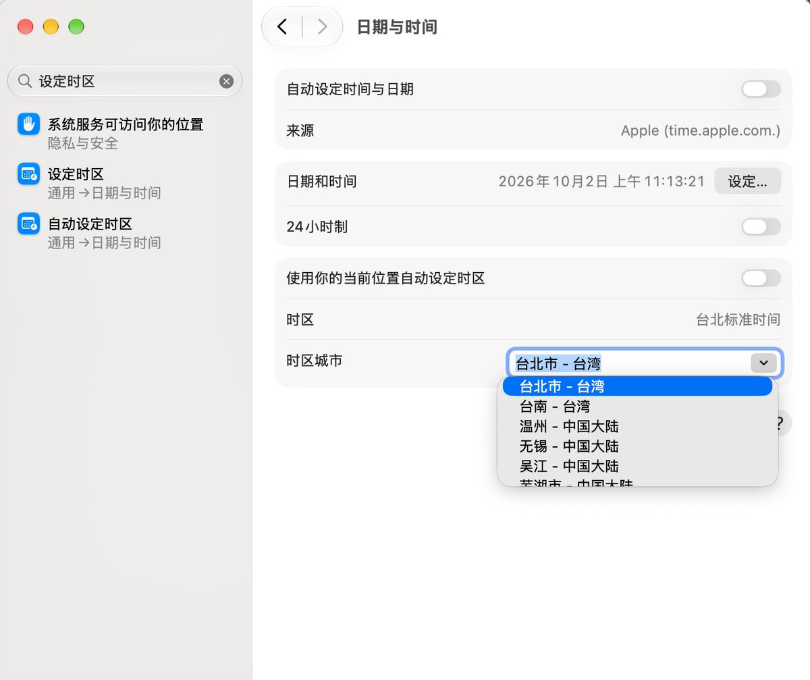Go forward with the right arrow
The width and height of the screenshot is (810, 680).
(322, 26)
